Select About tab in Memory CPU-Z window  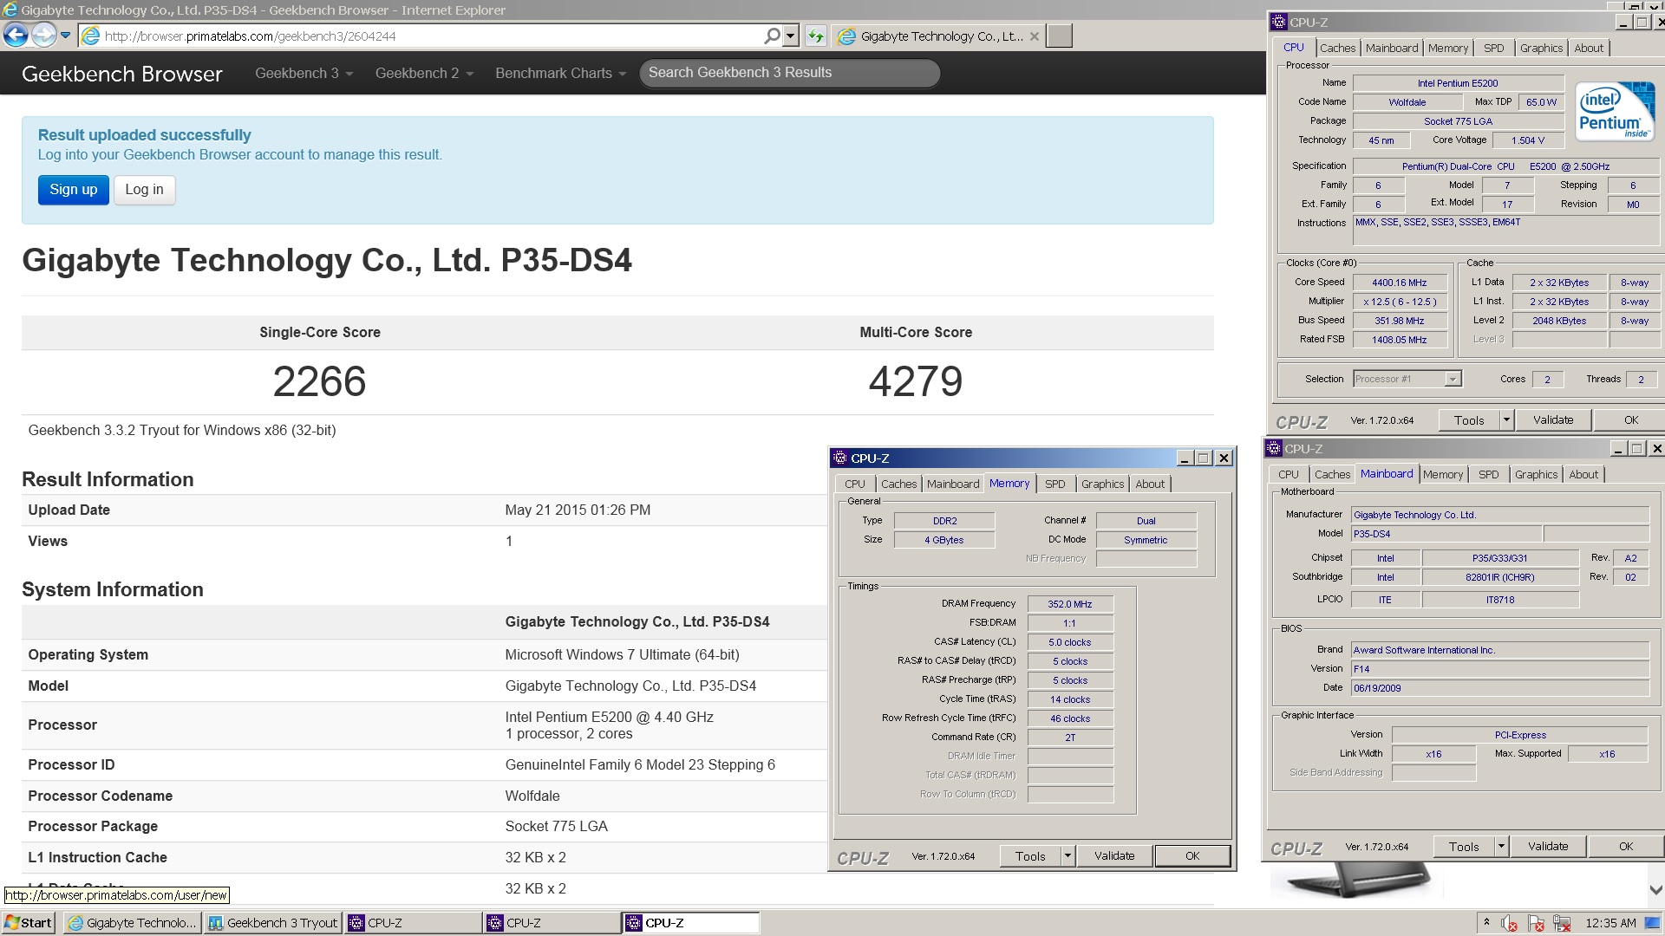pyautogui.click(x=1150, y=484)
